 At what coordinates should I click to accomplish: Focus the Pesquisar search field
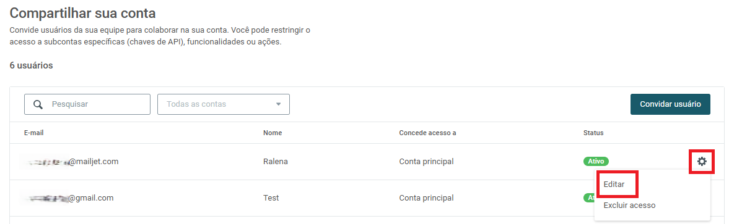[x=87, y=104]
